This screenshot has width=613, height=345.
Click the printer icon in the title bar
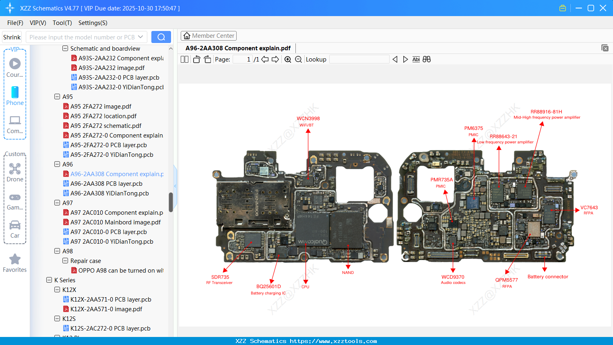tap(563, 8)
